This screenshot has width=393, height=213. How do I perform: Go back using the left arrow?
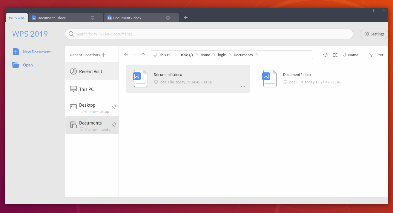126,55
